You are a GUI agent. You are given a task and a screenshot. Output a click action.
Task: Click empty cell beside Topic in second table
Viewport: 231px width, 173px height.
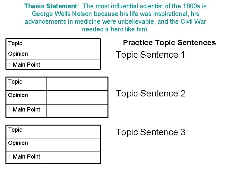77,83
